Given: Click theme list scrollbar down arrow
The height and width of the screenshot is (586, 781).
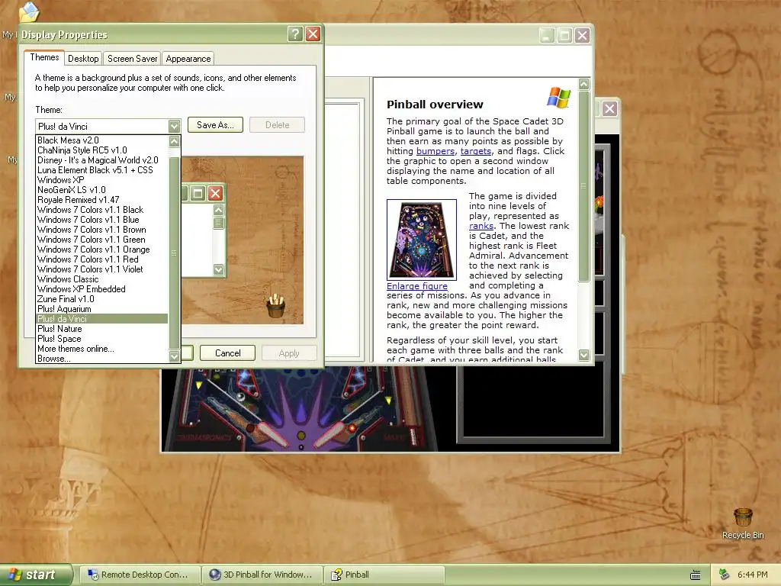Looking at the screenshot, I should click(x=174, y=356).
